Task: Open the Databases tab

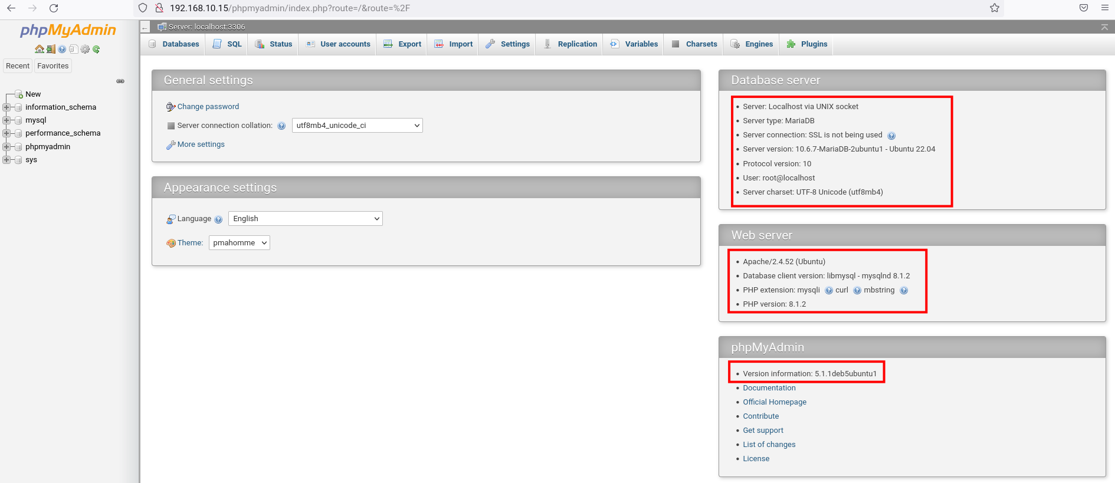Action: tap(173, 44)
